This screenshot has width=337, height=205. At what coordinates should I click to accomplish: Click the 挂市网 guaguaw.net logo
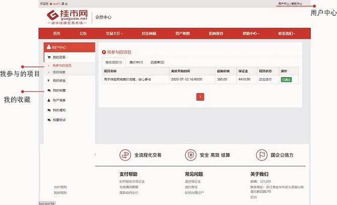click(68, 17)
